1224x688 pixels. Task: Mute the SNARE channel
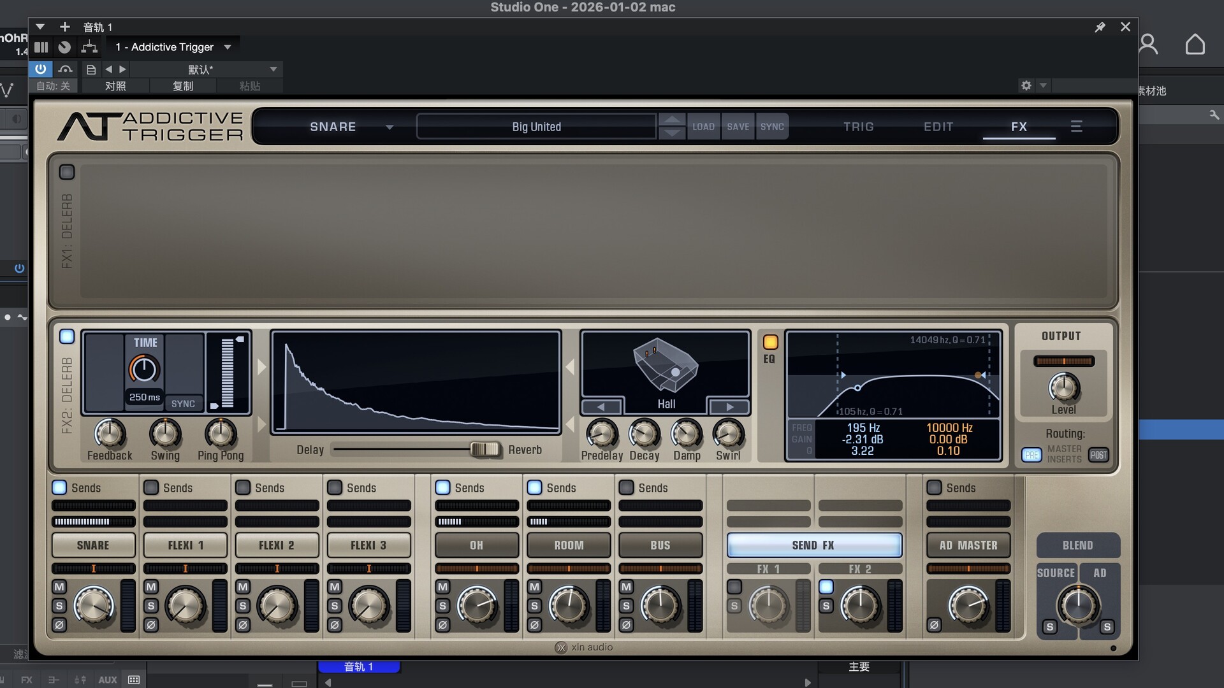pos(59,587)
